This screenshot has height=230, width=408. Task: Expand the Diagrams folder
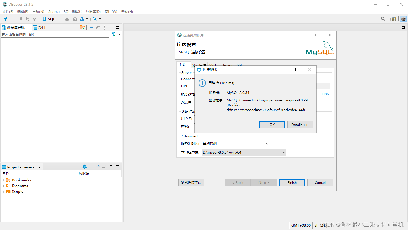point(3,186)
